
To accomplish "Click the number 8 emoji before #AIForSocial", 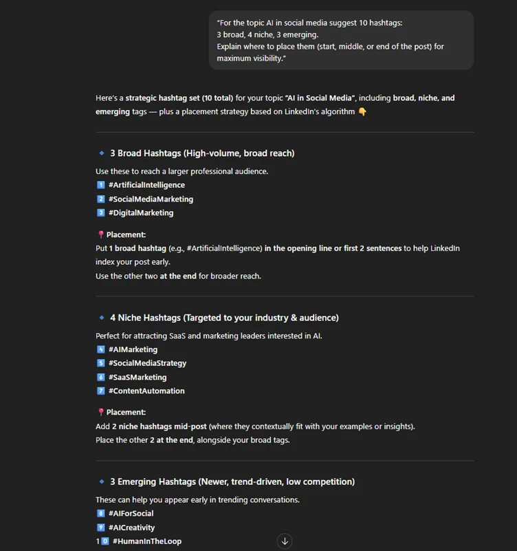I will click(x=100, y=513).
